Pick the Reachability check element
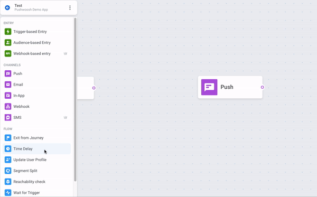The image size is (317, 197). pyautogui.click(x=36, y=182)
